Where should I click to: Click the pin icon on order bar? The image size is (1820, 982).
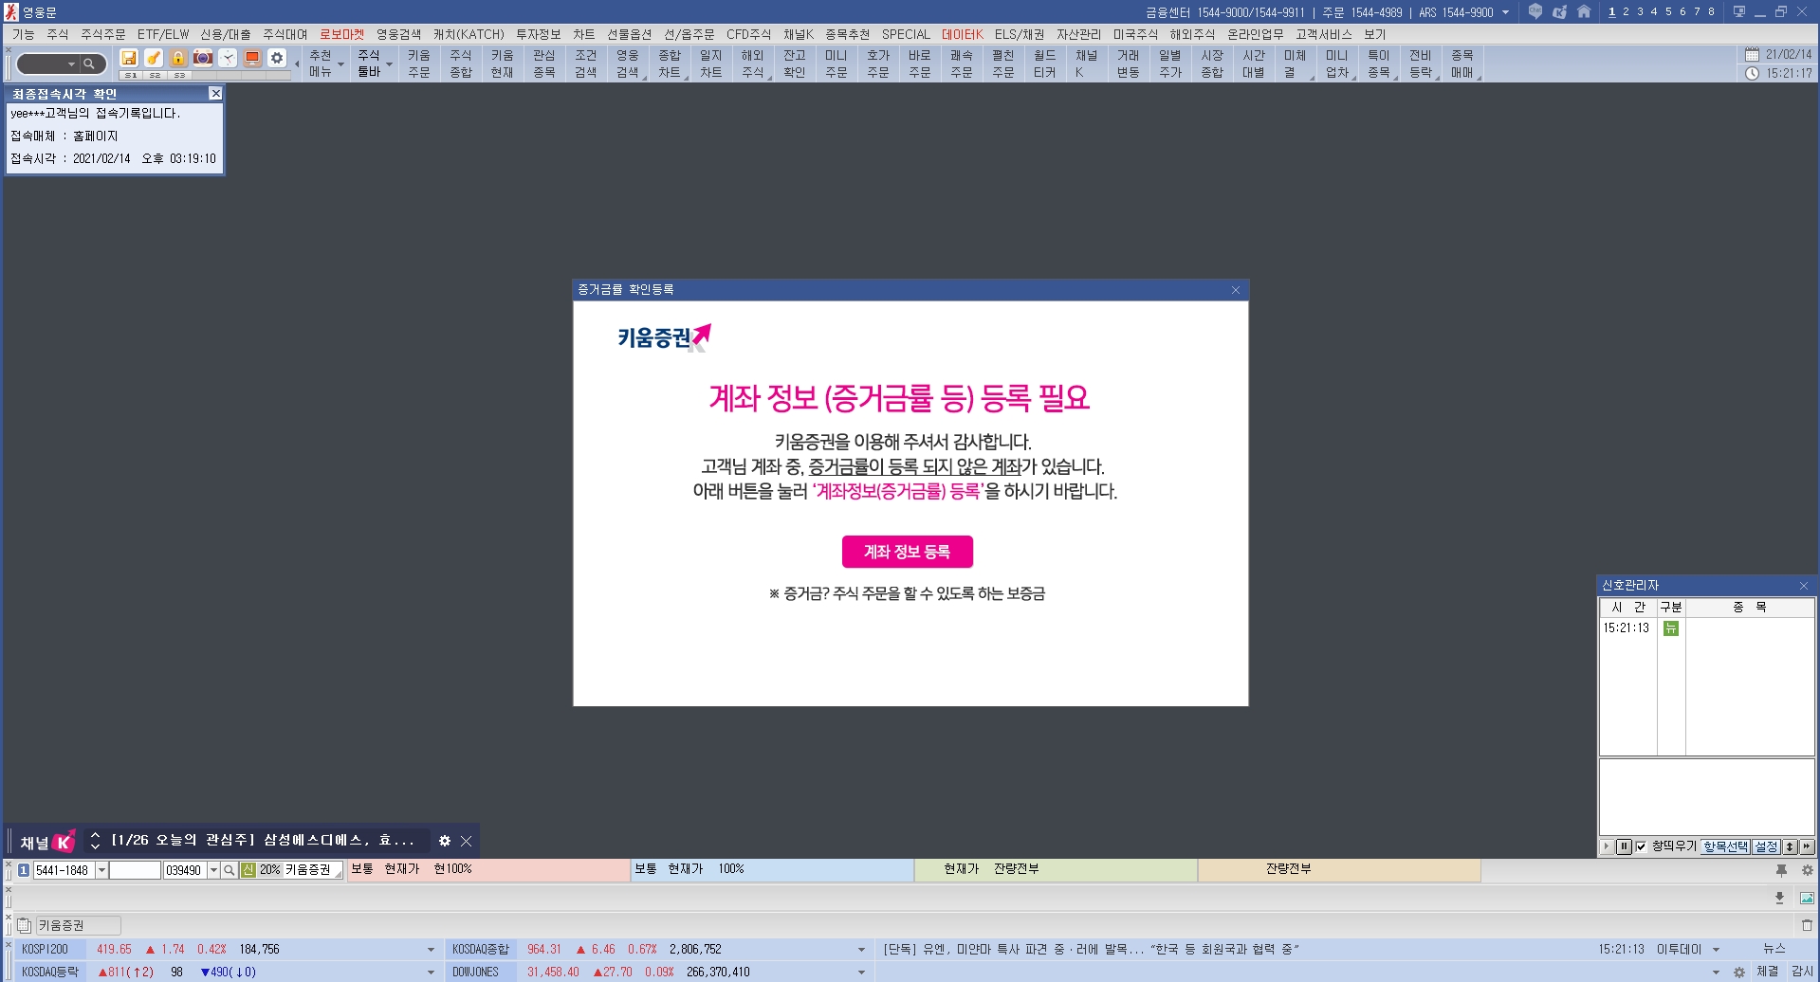click(x=1781, y=870)
